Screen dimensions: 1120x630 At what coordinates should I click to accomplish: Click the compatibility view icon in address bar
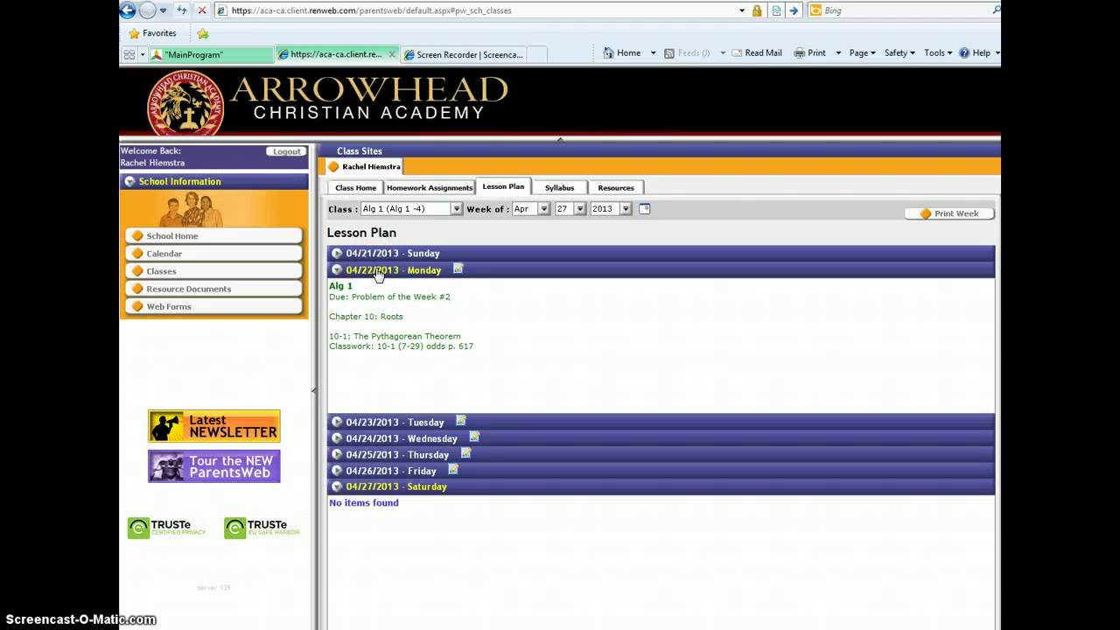(x=776, y=10)
